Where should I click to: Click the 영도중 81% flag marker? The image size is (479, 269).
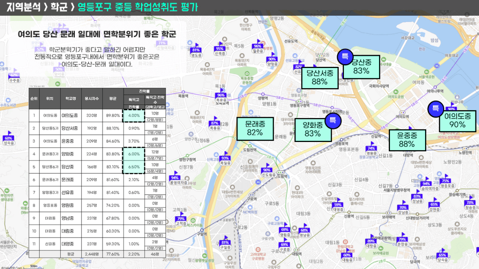pos(196,50)
